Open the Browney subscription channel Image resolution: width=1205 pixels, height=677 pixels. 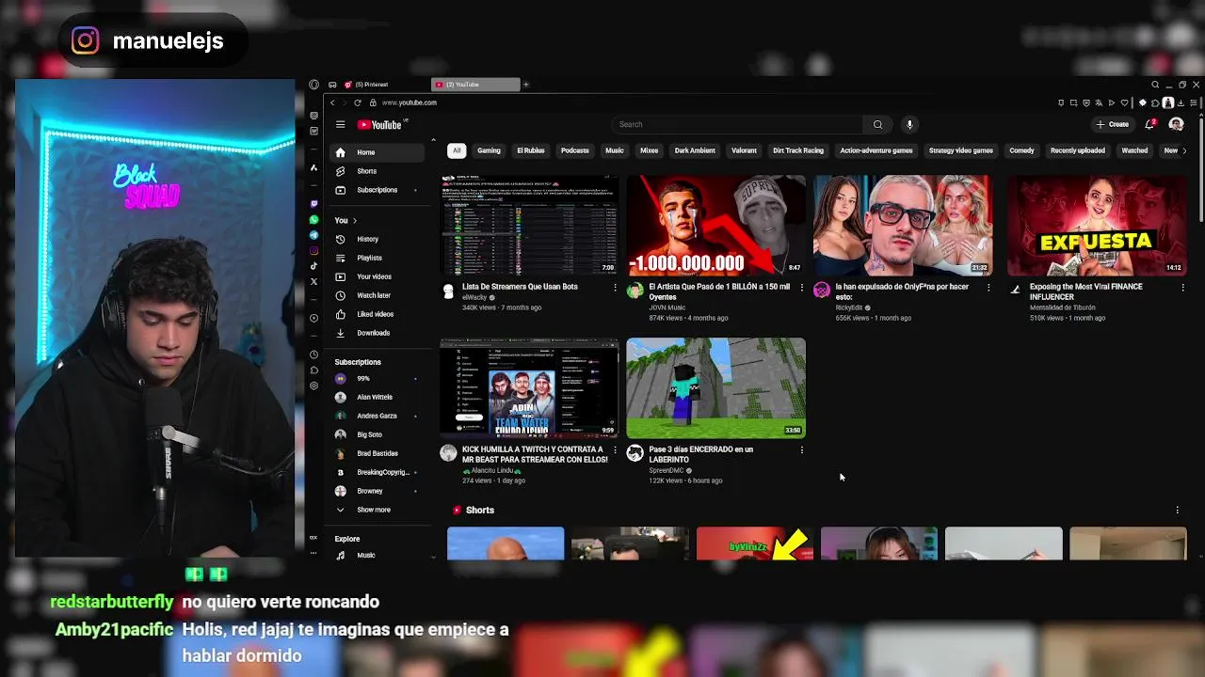(378, 491)
